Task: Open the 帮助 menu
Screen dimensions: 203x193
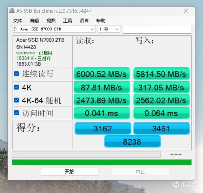Action: point(101,20)
